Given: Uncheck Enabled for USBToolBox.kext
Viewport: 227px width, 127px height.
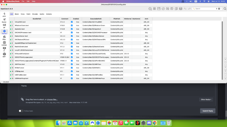Looking at the screenshot, I should coord(72,75).
